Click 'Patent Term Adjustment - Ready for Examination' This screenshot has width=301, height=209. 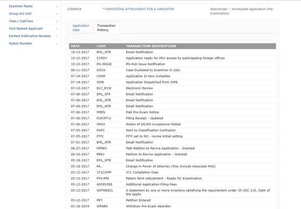[x=164, y=178]
